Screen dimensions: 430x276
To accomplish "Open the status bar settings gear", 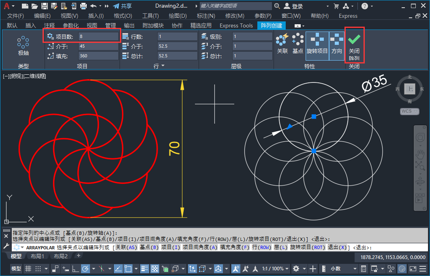I will (296, 269).
